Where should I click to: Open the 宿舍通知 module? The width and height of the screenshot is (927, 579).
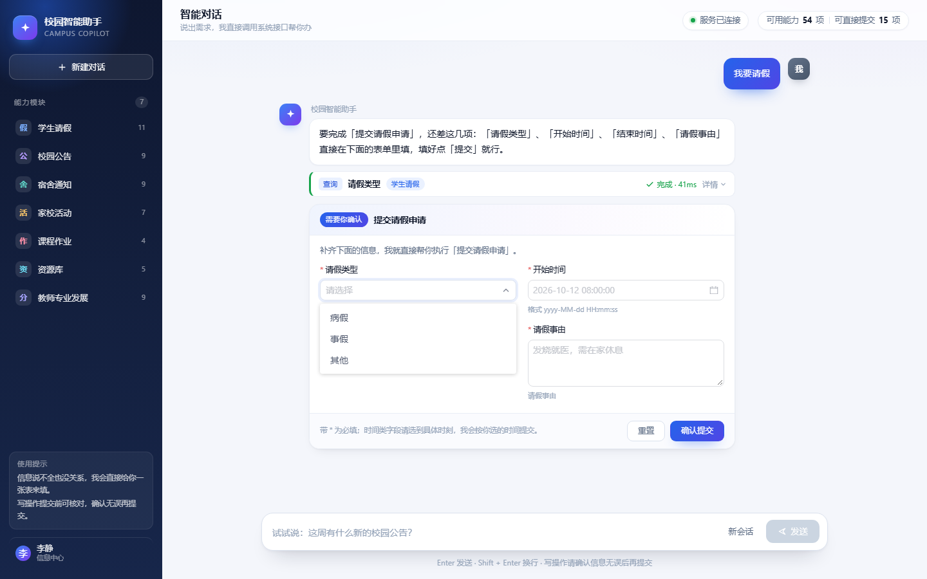tap(81, 185)
